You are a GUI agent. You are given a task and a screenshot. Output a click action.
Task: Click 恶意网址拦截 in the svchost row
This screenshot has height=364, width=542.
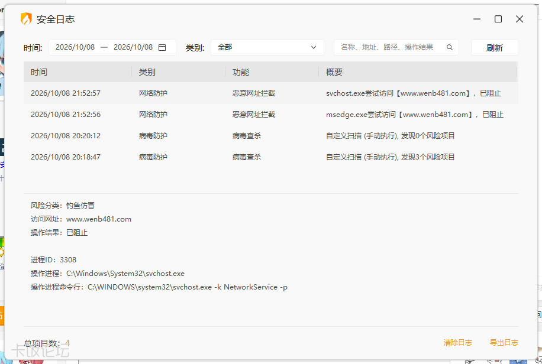click(x=254, y=93)
